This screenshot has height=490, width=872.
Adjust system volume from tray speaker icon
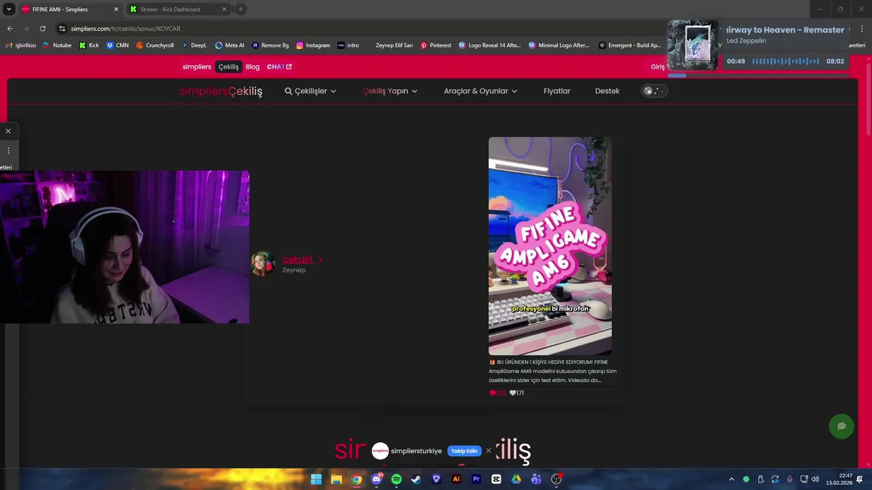pyautogui.click(x=815, y=479)
